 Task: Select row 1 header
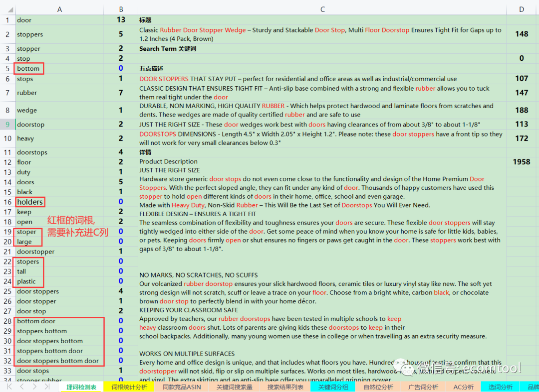pos(7,20)
